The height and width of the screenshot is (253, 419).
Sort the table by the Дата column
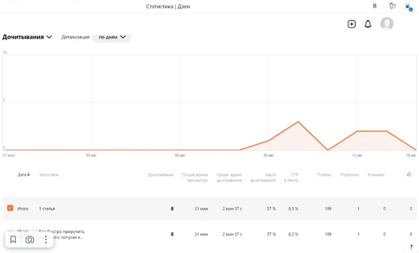tap(23, 175)
